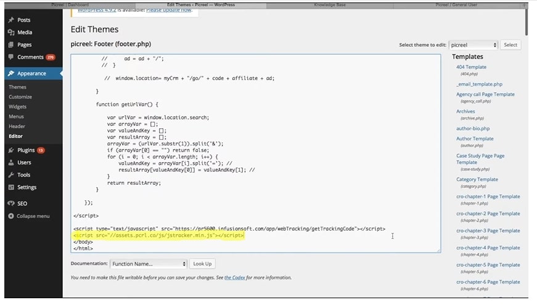Click the return resultArray; line
This screenshot has width=537, height=305.
[134, 183]
